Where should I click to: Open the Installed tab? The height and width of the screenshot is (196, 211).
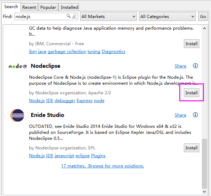click(69, 7)
